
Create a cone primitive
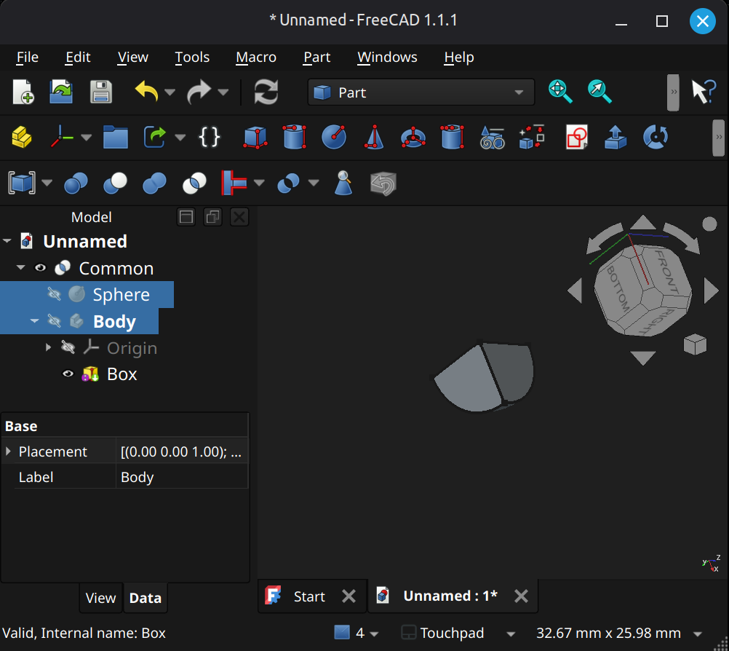[x=374, y=138]
